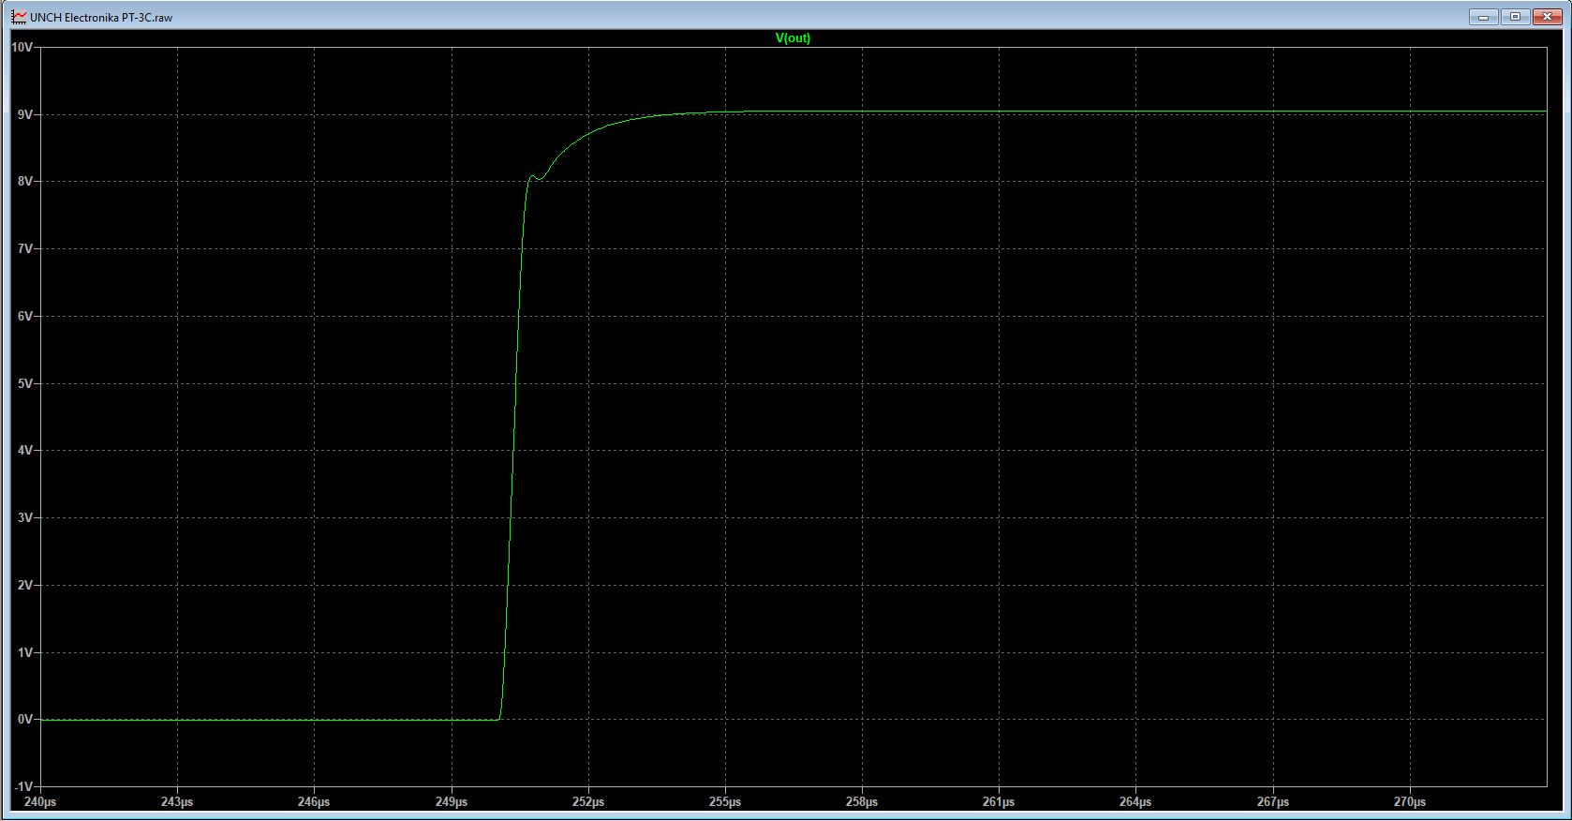Viewport: 1572px width, 821px height.
Task: Click the 243µs time axis label
Action: [x=177, y=802]
